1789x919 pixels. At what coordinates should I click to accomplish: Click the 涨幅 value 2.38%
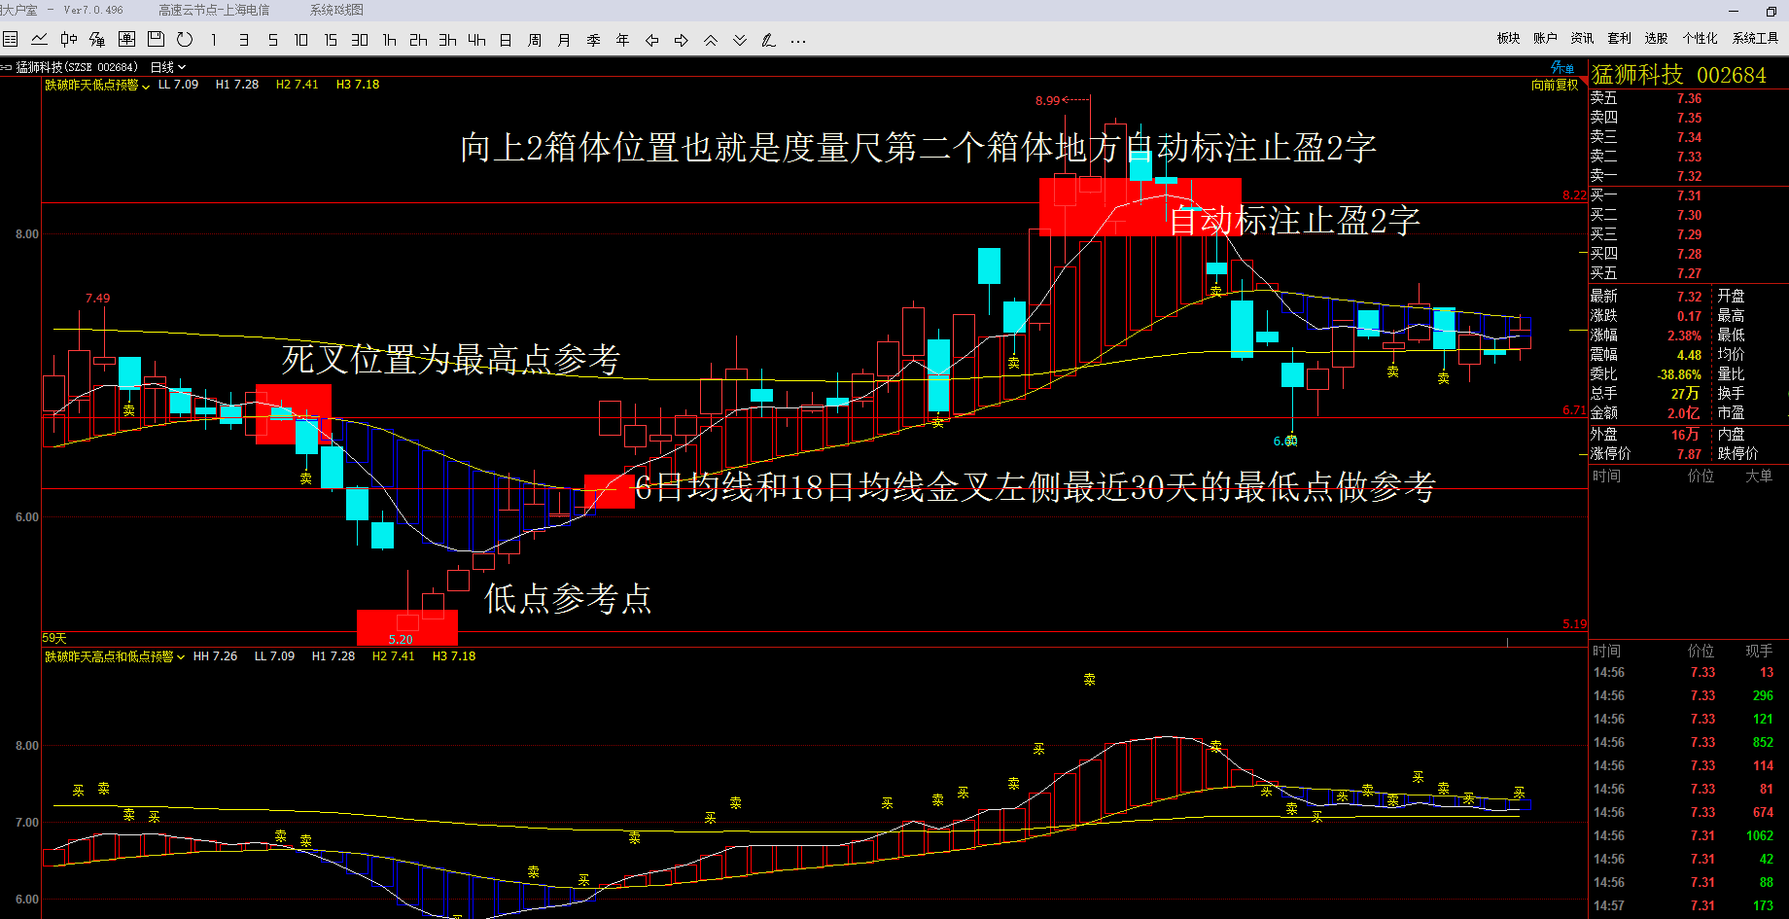[1685, 336]
